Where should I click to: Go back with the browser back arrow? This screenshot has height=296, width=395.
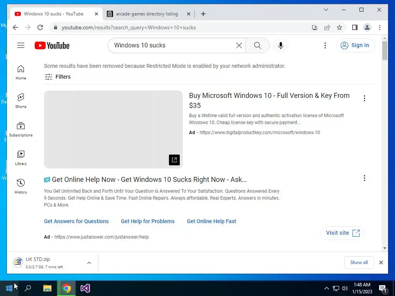coord(15,27)
